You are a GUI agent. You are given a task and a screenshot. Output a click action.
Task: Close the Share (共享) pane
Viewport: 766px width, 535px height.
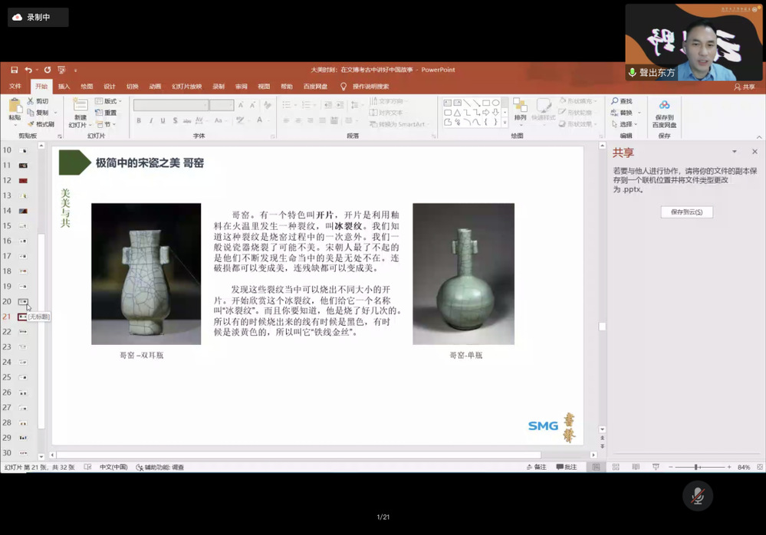pyautogui.click(x=754, y=152)
